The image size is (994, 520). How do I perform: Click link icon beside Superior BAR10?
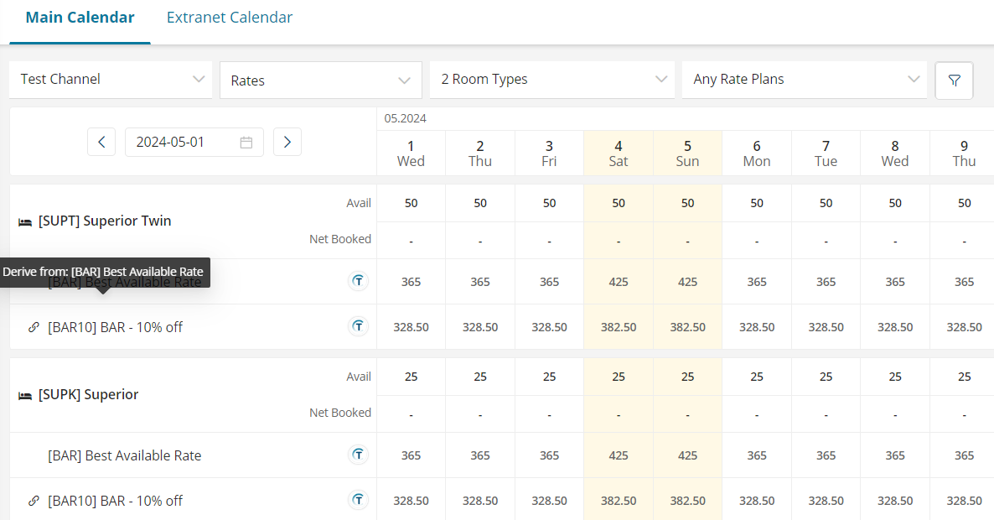click(x=34, y=501)
